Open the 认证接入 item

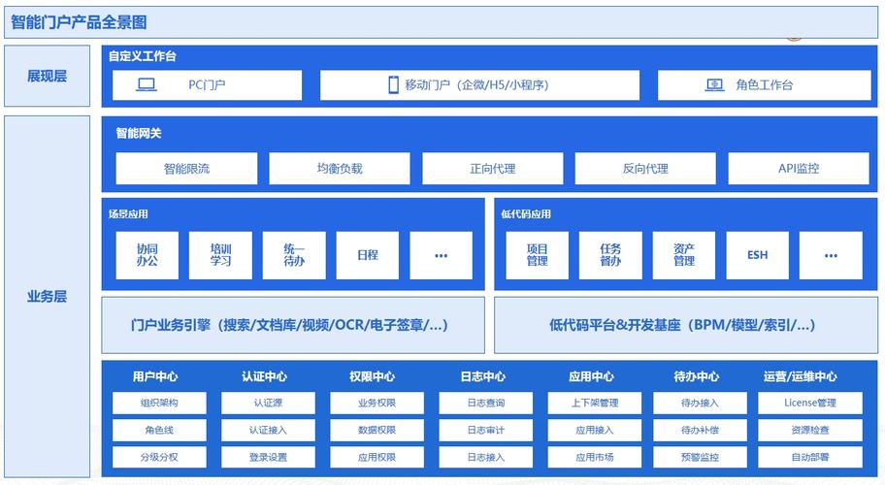tap(268, 430)
